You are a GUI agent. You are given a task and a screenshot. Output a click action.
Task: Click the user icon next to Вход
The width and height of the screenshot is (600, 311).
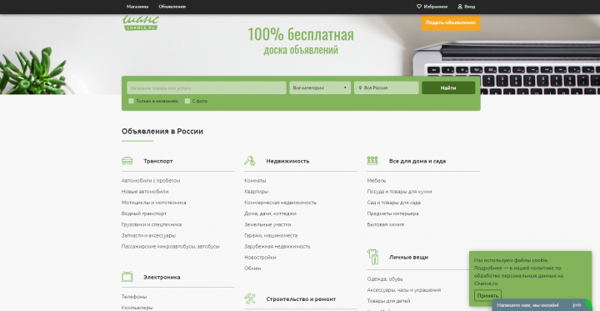460,7
